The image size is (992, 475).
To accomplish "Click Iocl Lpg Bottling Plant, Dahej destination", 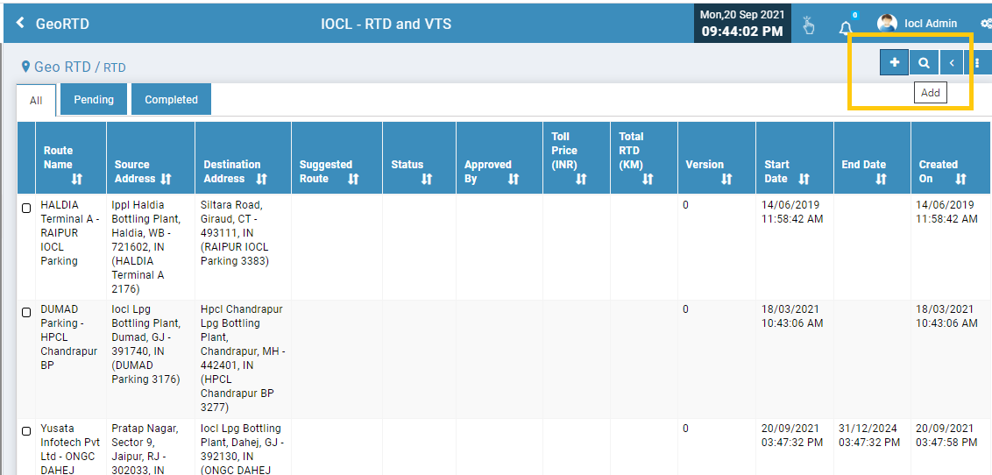I will tap(241, 449).
